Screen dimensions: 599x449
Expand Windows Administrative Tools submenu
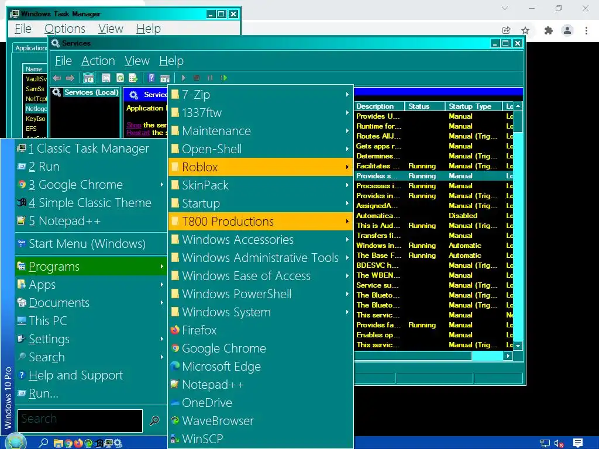260,258
